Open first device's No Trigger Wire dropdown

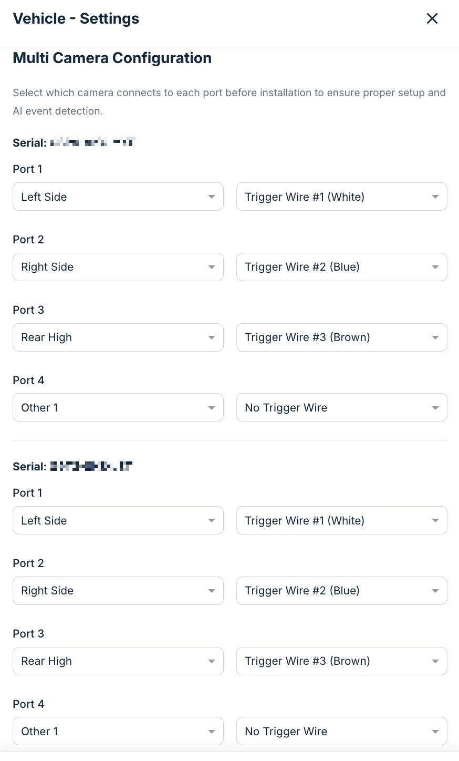[x=341, y=408]
